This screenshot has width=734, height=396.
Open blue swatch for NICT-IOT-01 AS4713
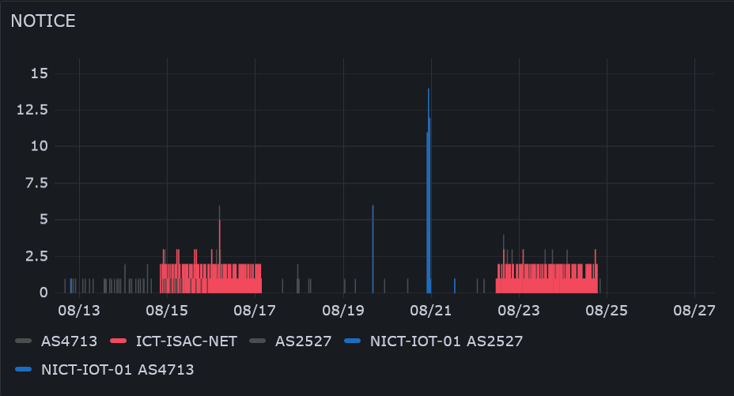click(x=24, y=368)
